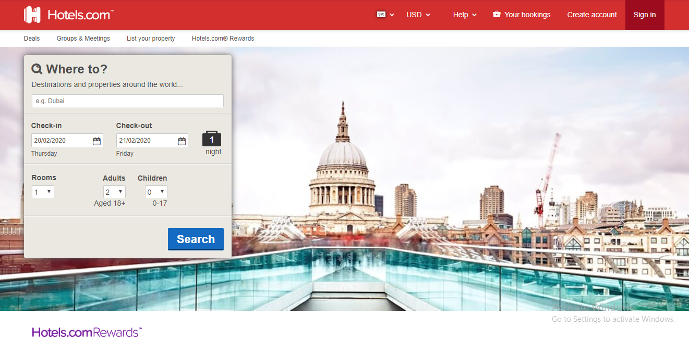Open the check-out calendar icon
This screenshot has height=340, width=689.
click(x=182, y=141)
